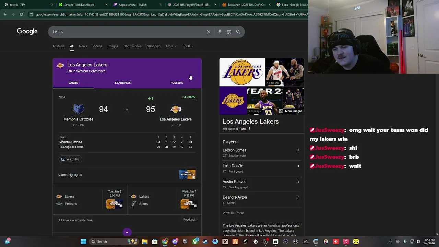Open OBS Studio from the taskbar
439x247 pixels.
[x=265, y=242]
